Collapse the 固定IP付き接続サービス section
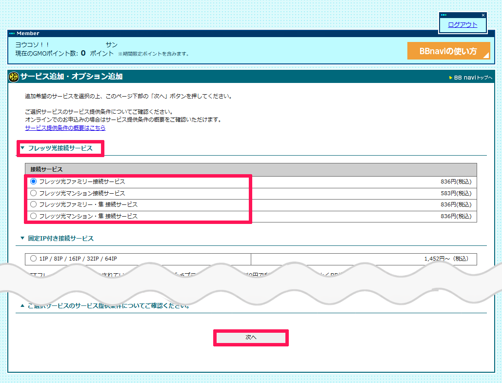The image size is (502, 383). (22, 238)
